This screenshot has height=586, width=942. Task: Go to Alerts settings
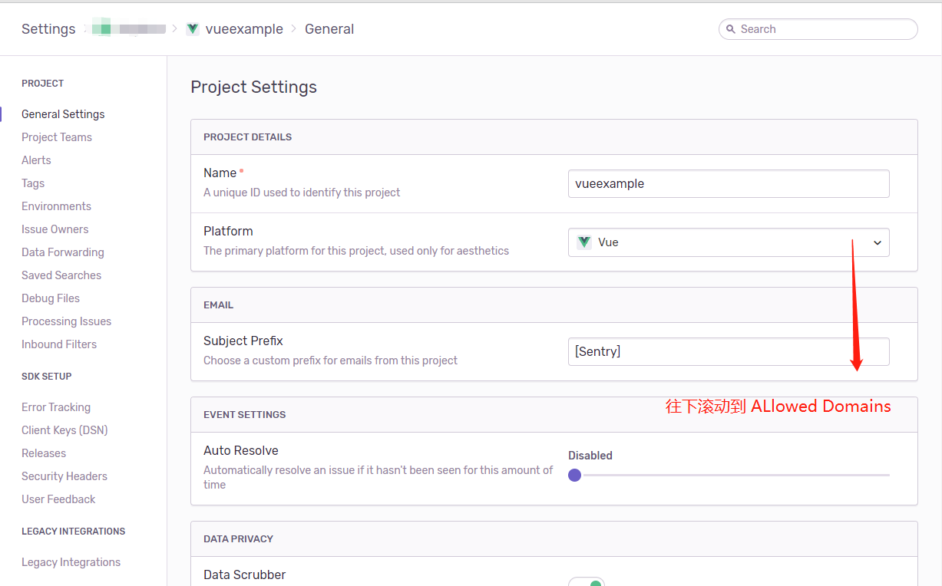pos(36,160)
